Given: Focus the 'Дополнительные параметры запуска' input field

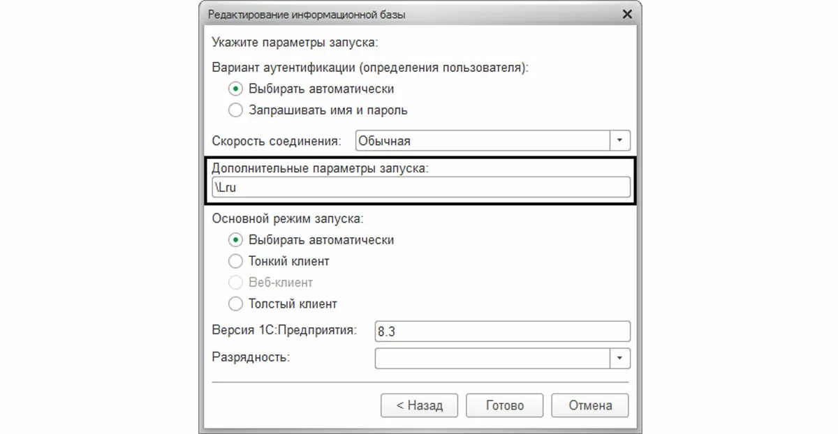Looking at the screenshot, I should (421, 187).
